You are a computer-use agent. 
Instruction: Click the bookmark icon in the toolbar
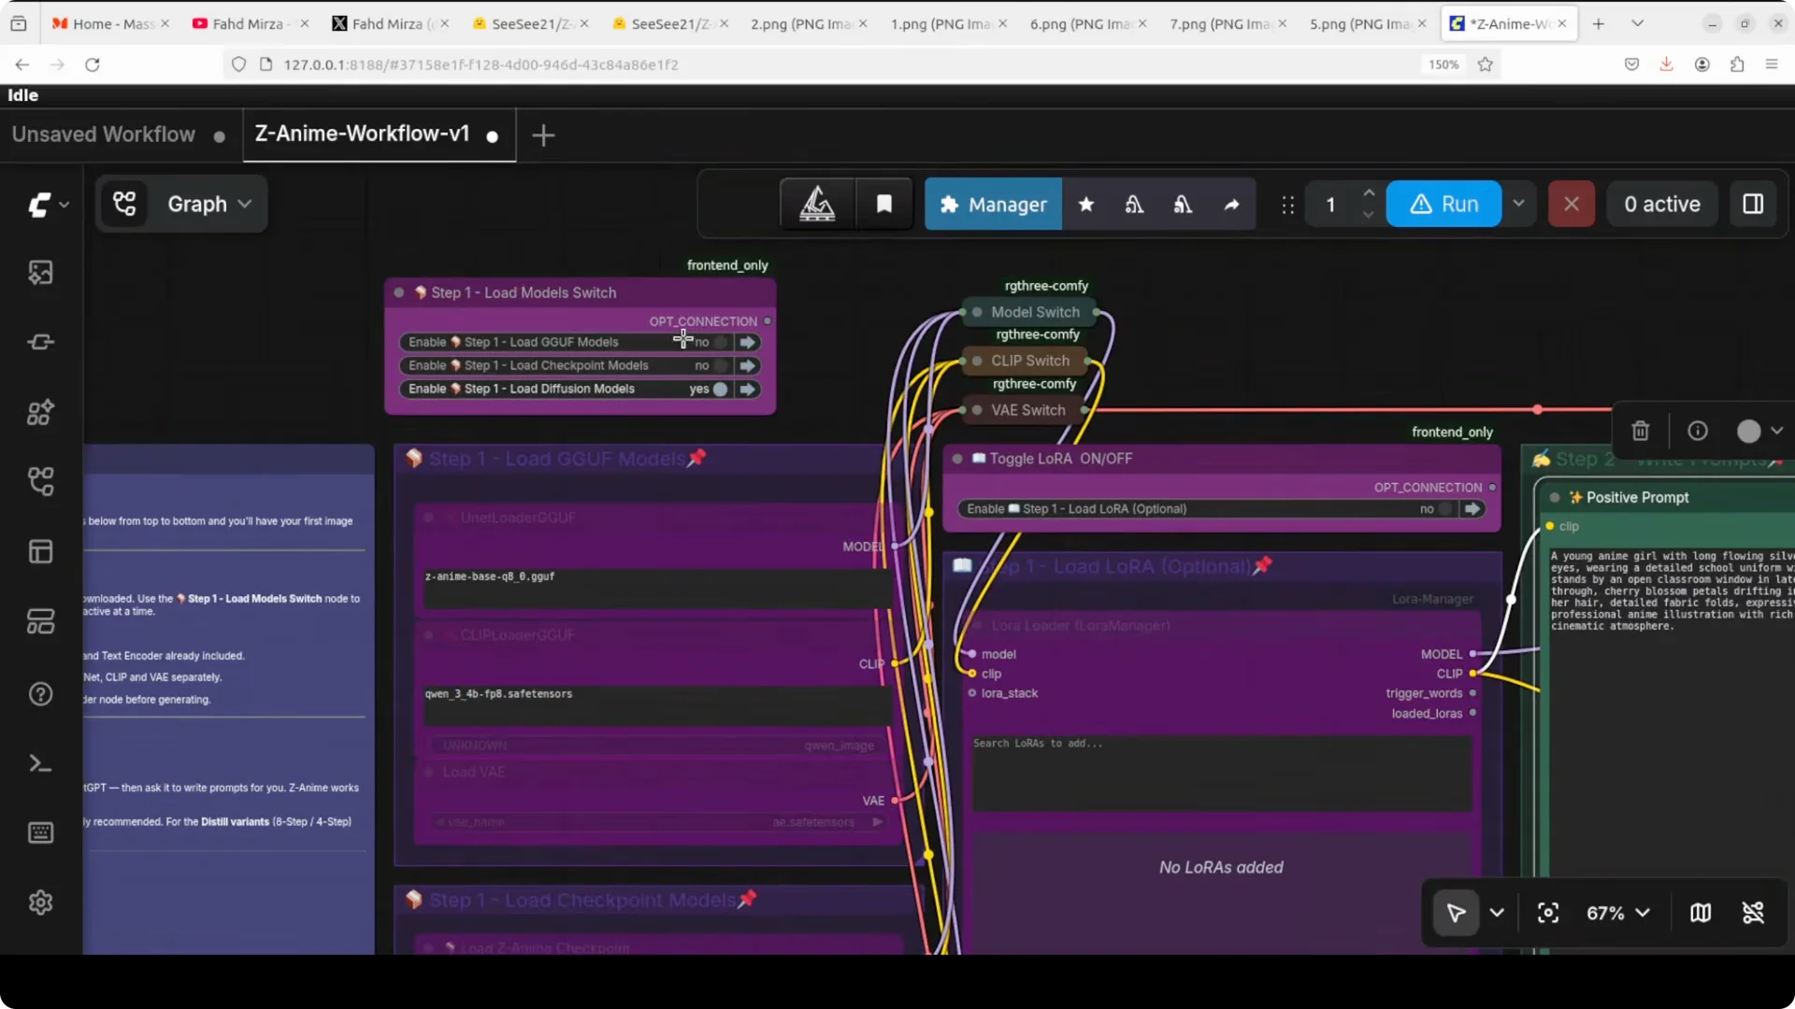pos(883,205)
